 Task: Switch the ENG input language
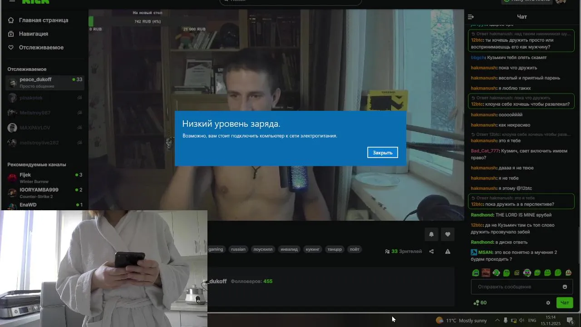532,321
